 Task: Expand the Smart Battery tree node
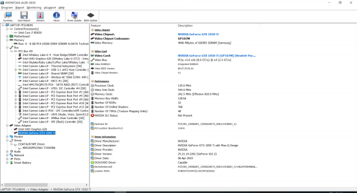coord(7,162)
